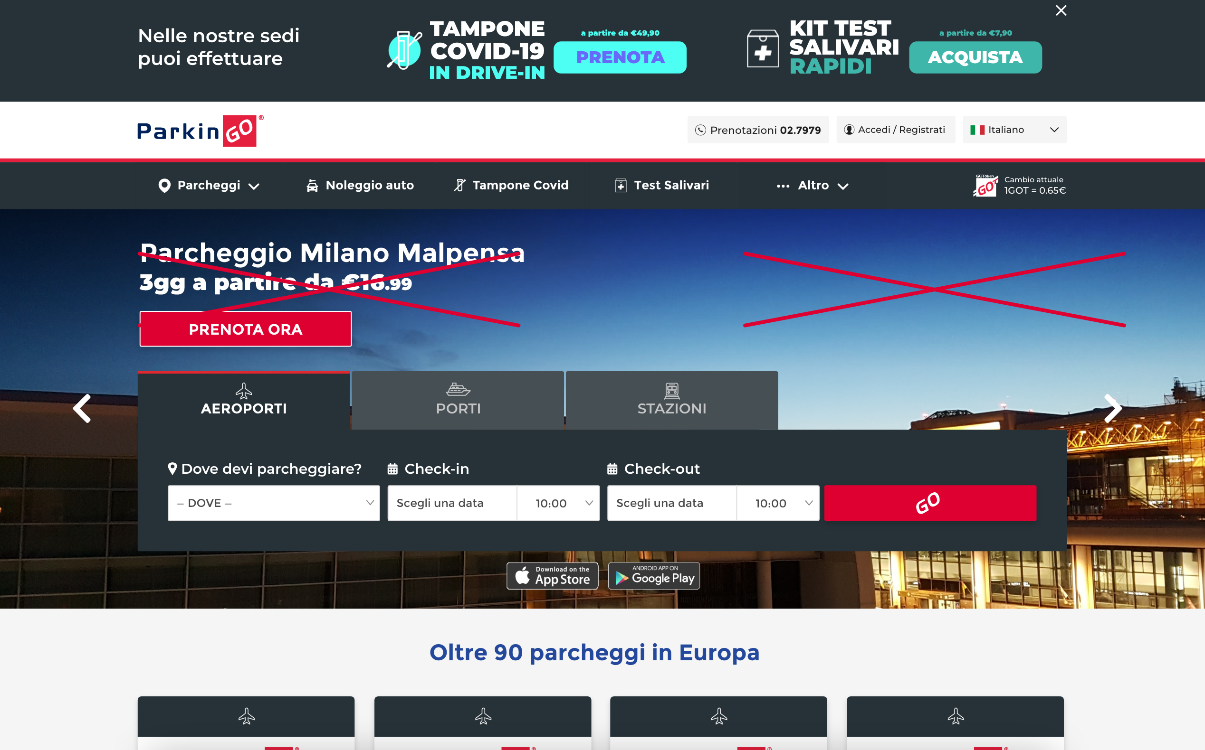Image resolution: width=1205 pixels, height=750 pixels.
Task: Close the Covid promo banner
Action: (1061, 10)
